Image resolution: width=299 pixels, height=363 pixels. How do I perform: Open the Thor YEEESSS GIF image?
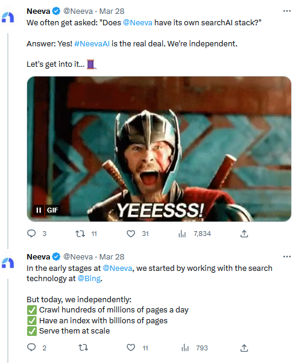159,149
